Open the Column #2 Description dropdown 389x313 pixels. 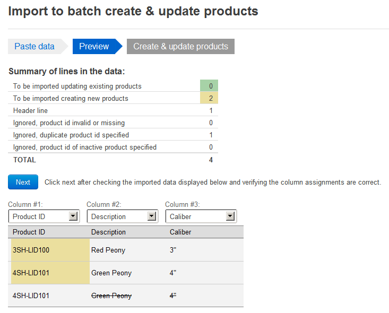(123, 216)
